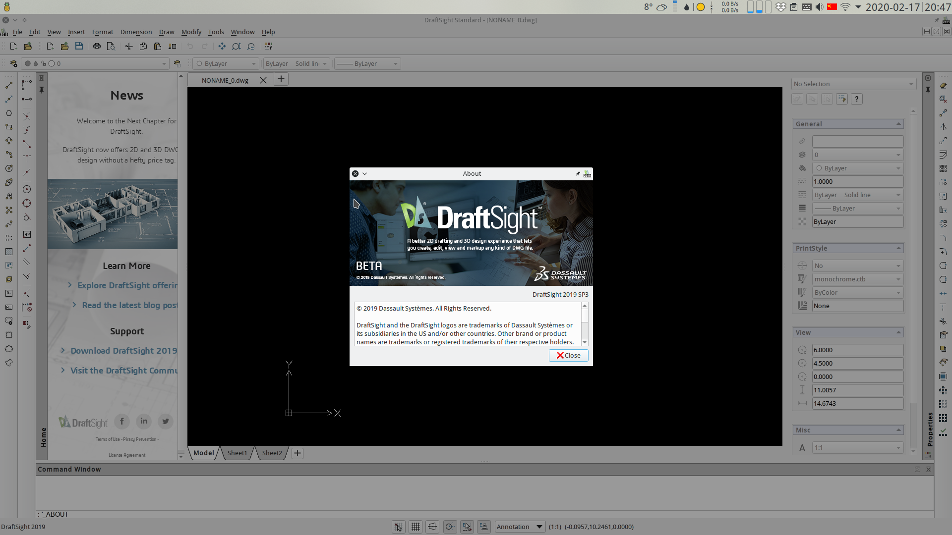Open the Layers Manager icon
This screenshot has height=535, width=952.
(x=13, y=63)
